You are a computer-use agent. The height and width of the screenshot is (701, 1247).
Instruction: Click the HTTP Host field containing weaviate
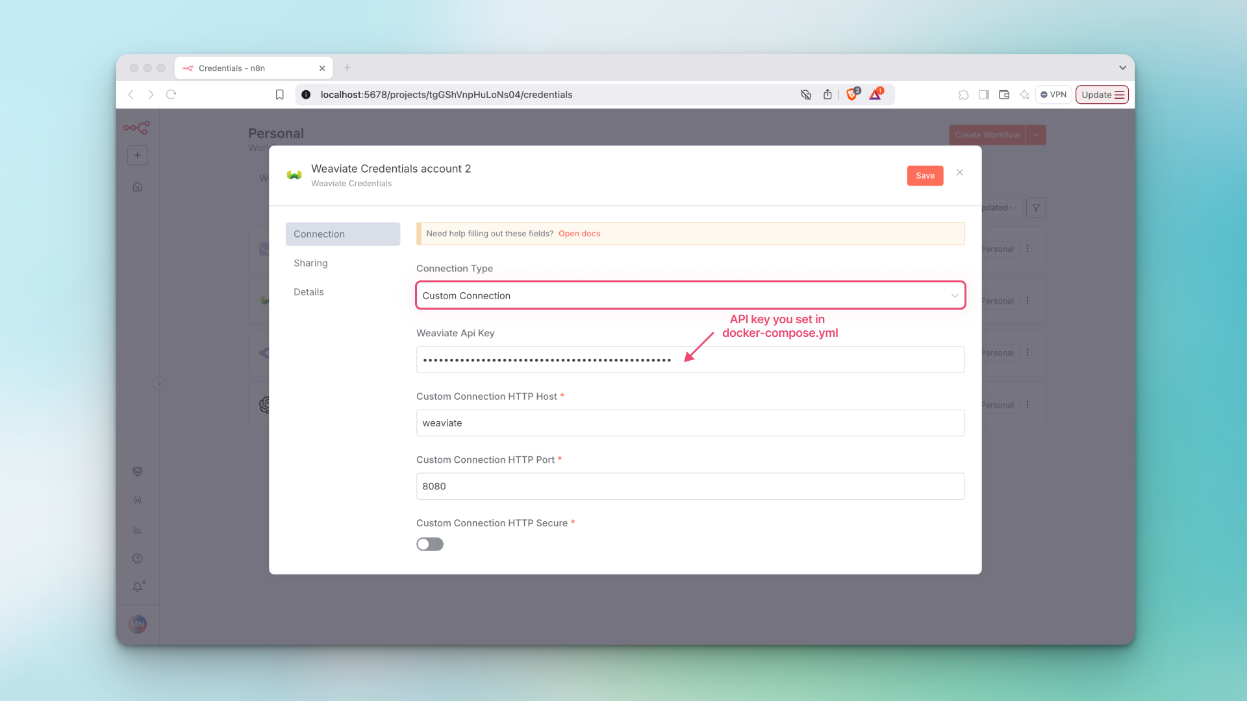click(690, 423)
